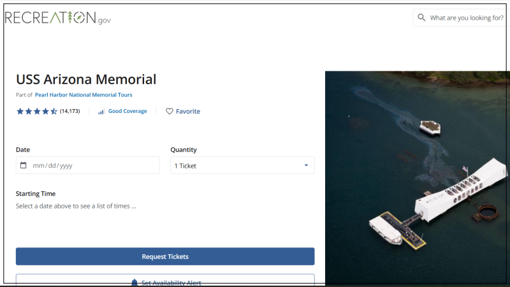Click the bell icon for availability alert
Viewport: 510px width, 287px height.
click(135, 283)
